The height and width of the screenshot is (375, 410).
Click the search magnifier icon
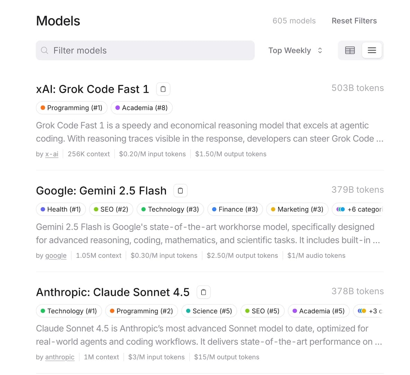[45, 50]
